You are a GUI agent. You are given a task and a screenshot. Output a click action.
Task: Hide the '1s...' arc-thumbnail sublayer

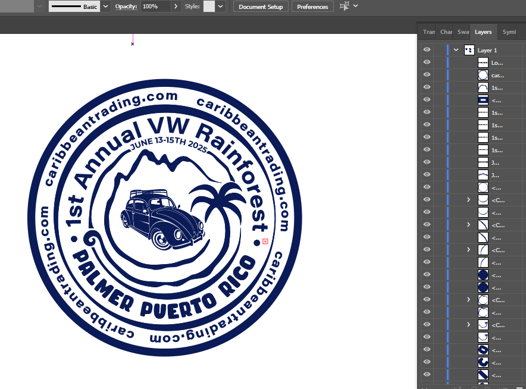pos(427,87)
